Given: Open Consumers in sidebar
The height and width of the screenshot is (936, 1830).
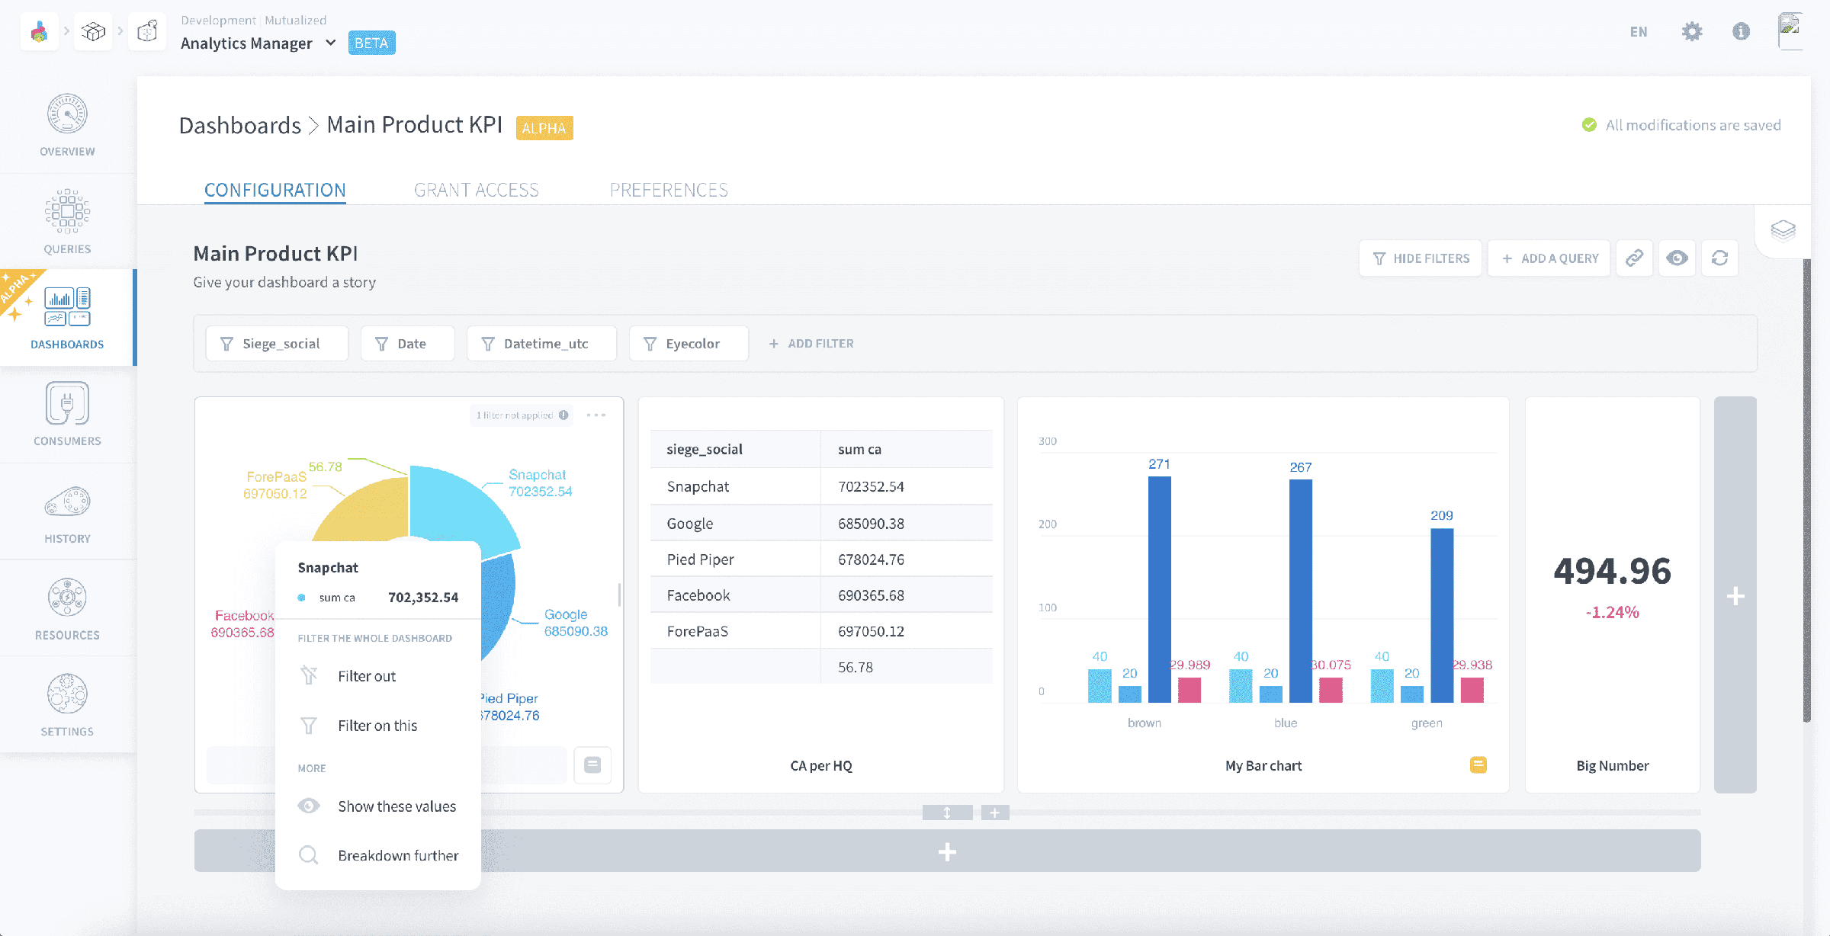Looking at the screenshot, I should pyautogui.click(x=67, y=415).
